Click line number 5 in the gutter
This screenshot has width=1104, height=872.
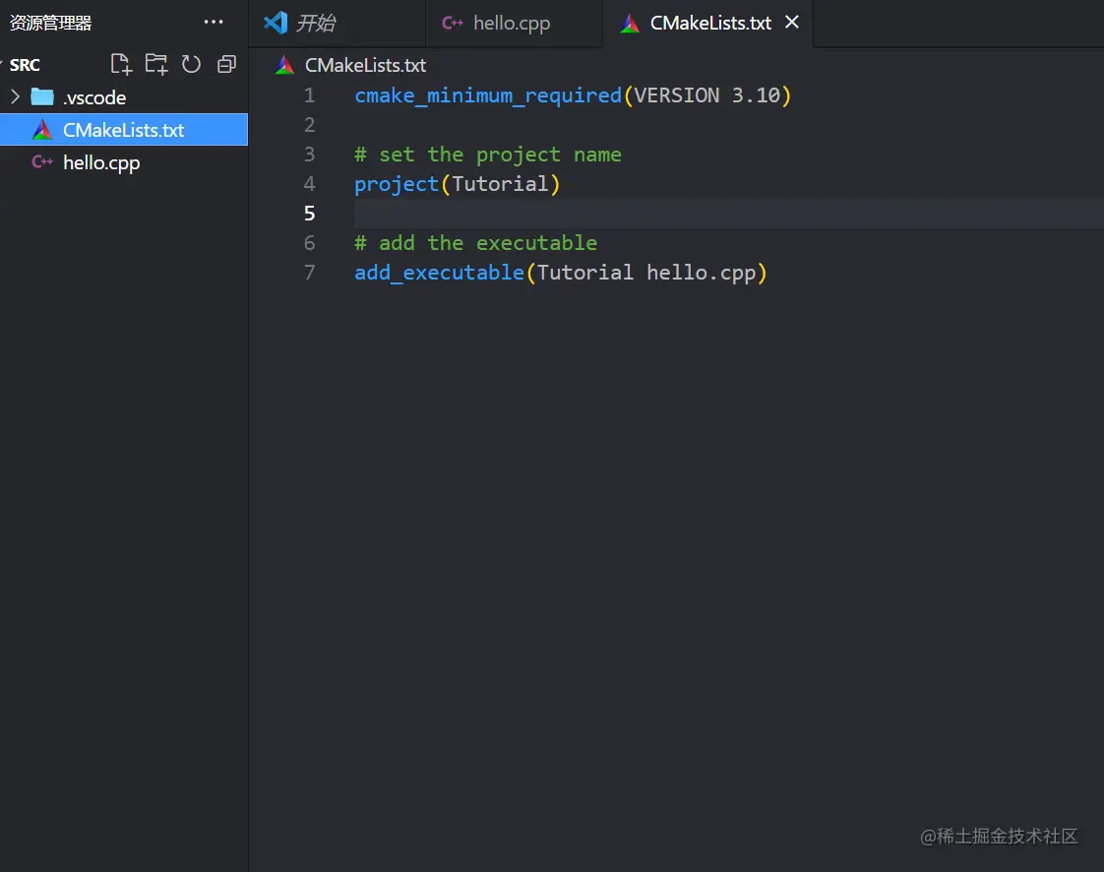pyautogui.click(x=309, y=213)
